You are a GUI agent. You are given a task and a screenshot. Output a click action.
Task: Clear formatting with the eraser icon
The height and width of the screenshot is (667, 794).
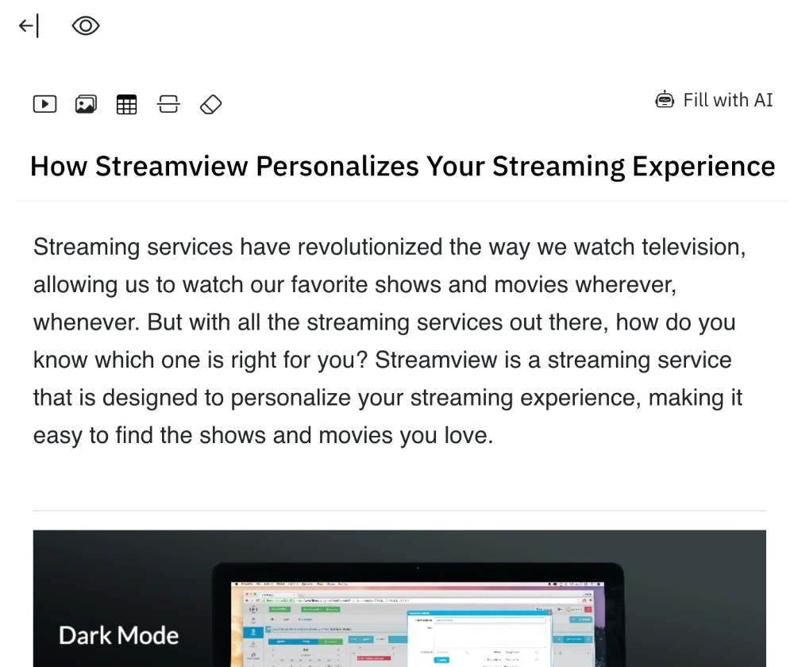coord(210,104)
